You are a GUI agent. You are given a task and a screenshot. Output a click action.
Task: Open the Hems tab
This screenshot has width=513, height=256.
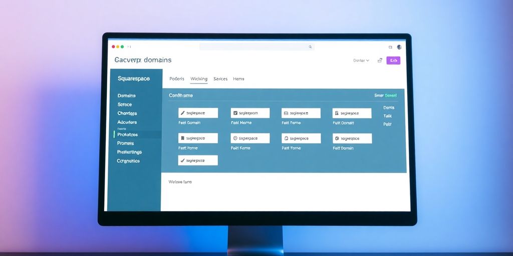pos(238,78)
